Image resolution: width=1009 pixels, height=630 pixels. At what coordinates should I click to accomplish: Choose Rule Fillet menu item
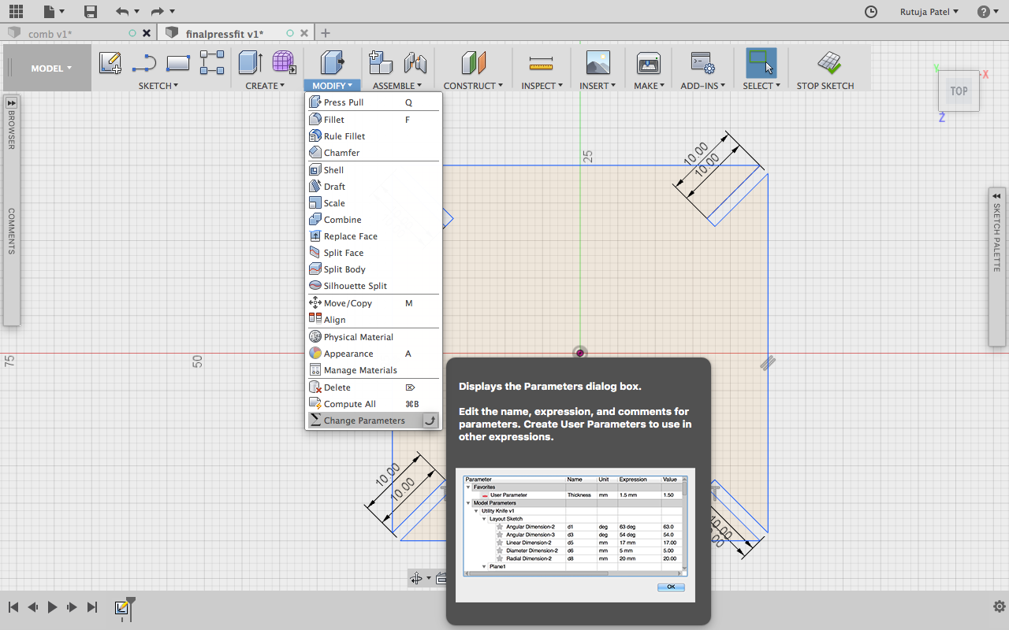tap(374, 136)
